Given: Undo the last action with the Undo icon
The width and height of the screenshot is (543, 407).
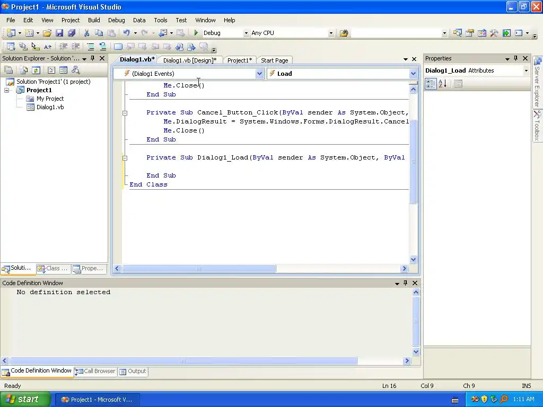Looking at the screenshot, I should click(126, 33).
